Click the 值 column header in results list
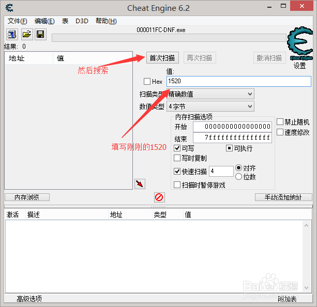The height and width of the screenshot is (307, 317). [x=93, y=58]
